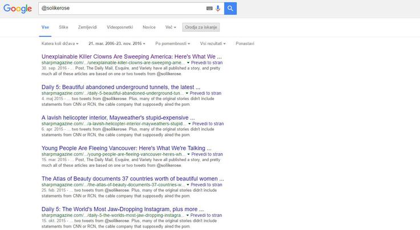Expand URL arrow for Atlas of Beauty result
The width and height of the screenshot is (420, 230).
188,184
